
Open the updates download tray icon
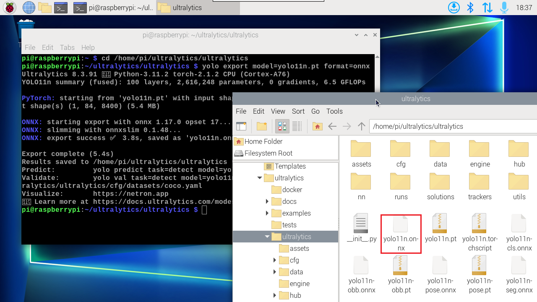(x=454, y=8)
